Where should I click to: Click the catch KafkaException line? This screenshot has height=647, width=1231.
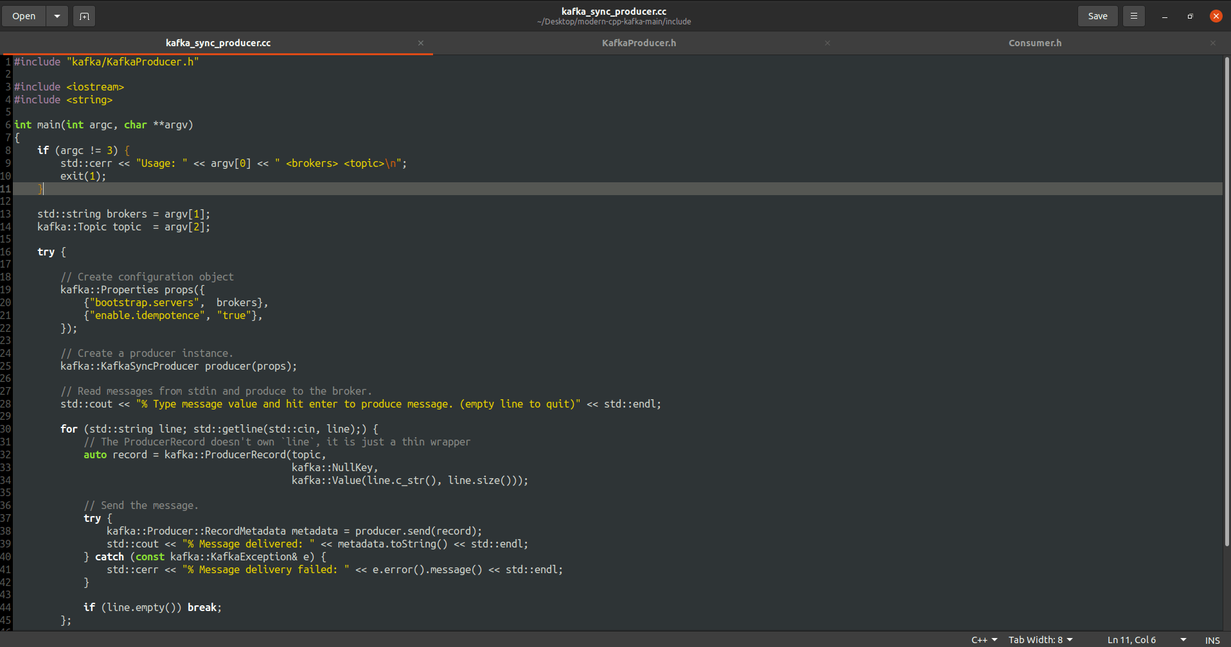coord(205,556)
